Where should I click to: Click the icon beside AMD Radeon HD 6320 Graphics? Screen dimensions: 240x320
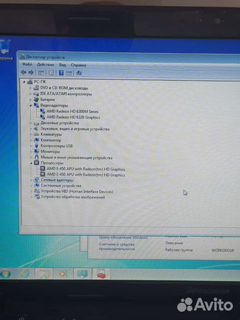pyautogui.click(x=43, y=117)
